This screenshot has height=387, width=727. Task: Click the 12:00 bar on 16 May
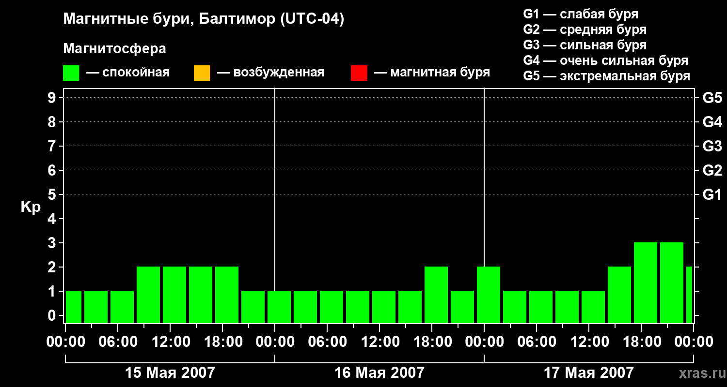(384, 307)
